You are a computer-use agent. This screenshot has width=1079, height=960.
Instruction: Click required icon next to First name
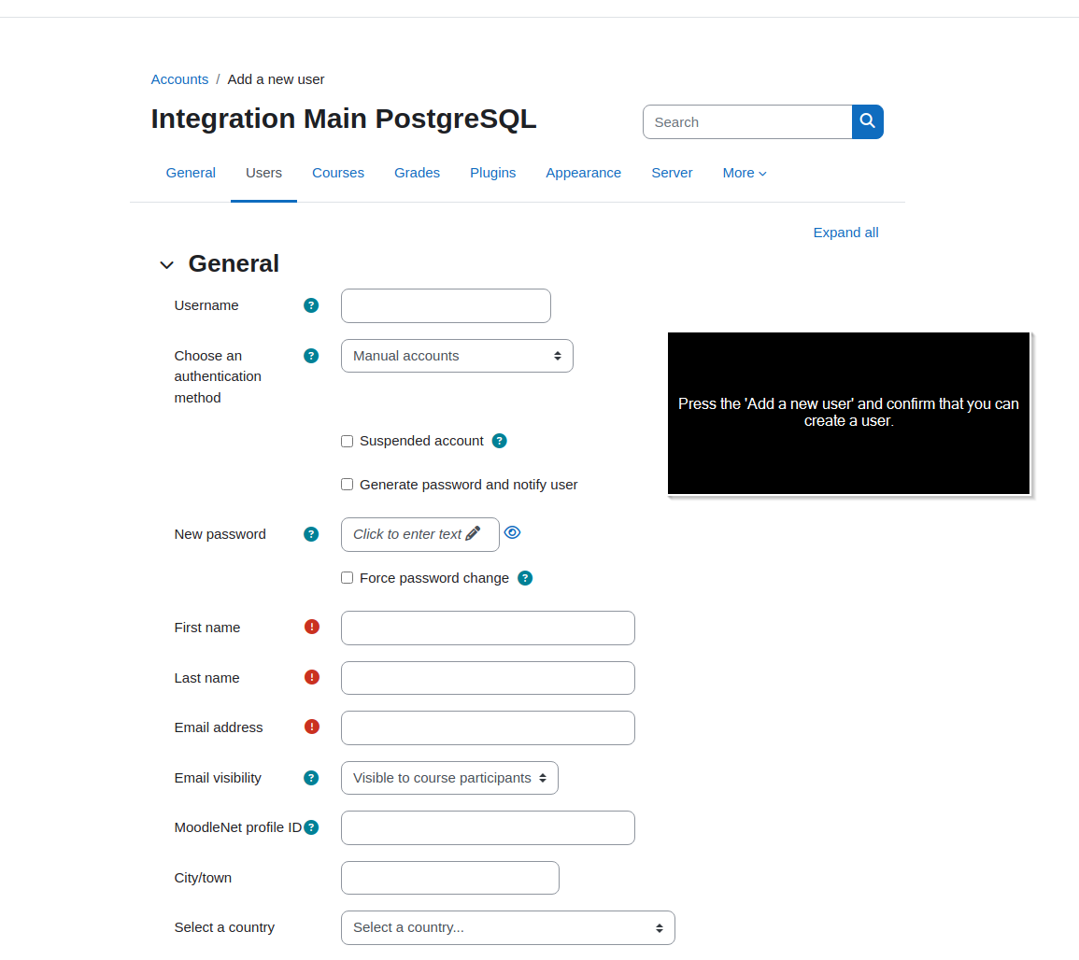pyautogui.click(x=312, y=627)
